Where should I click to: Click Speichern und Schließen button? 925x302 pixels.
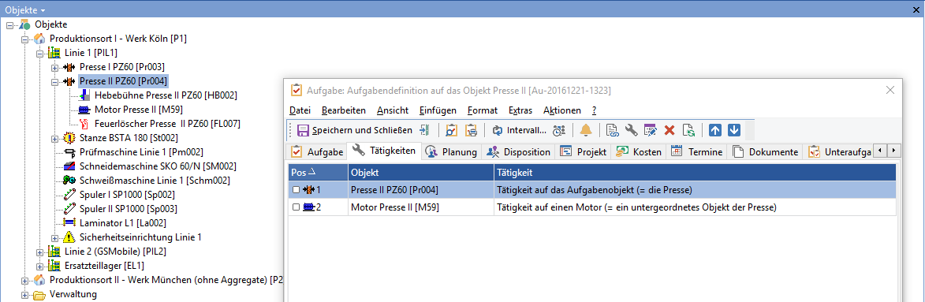pos(355,130)
